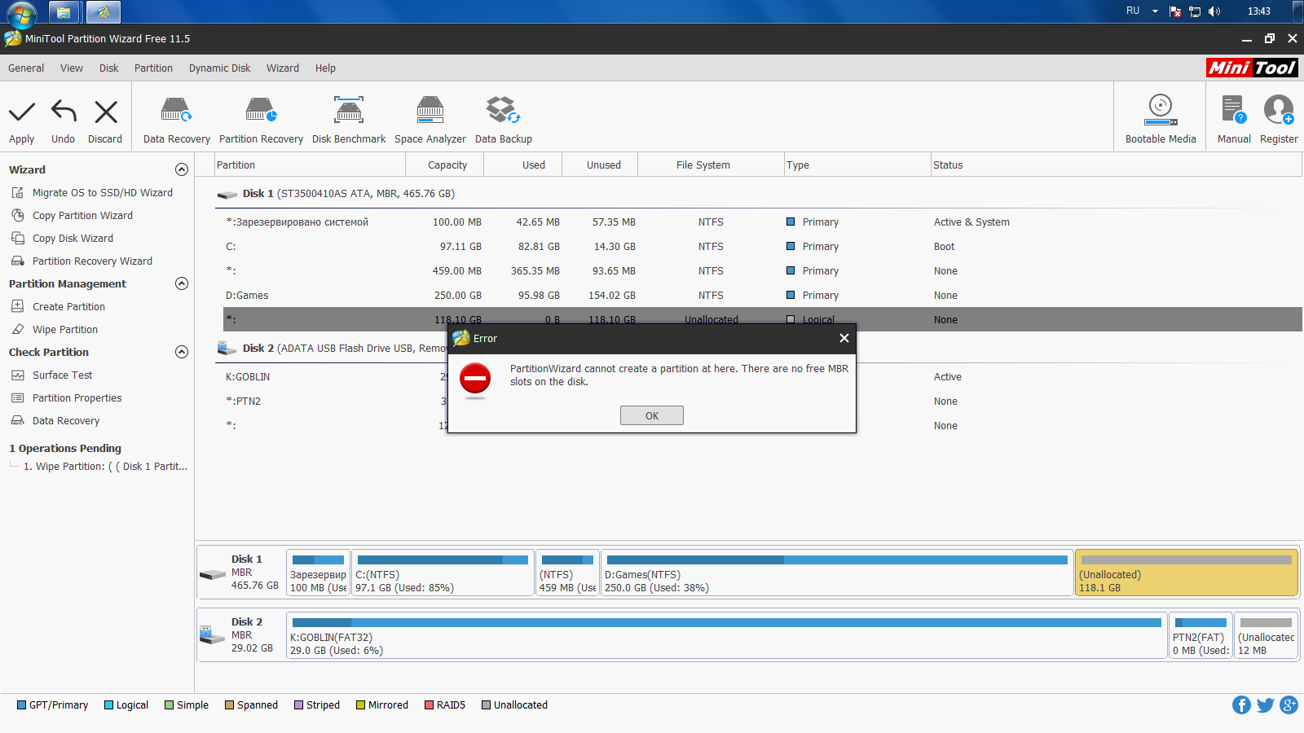The width and height of the screenshot is (1304, 733).
Task: Select Disk 1 header row in list
Action: 758,194
